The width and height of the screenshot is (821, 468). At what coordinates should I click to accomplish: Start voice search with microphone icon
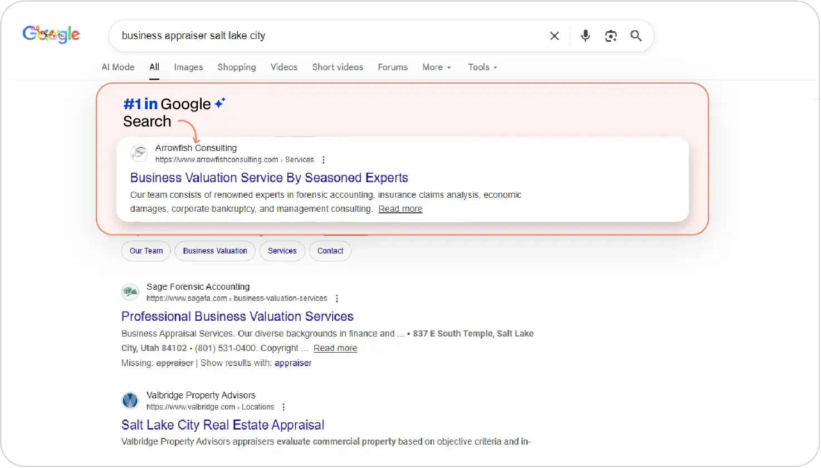pyautogui.click(x=585, y=36)
